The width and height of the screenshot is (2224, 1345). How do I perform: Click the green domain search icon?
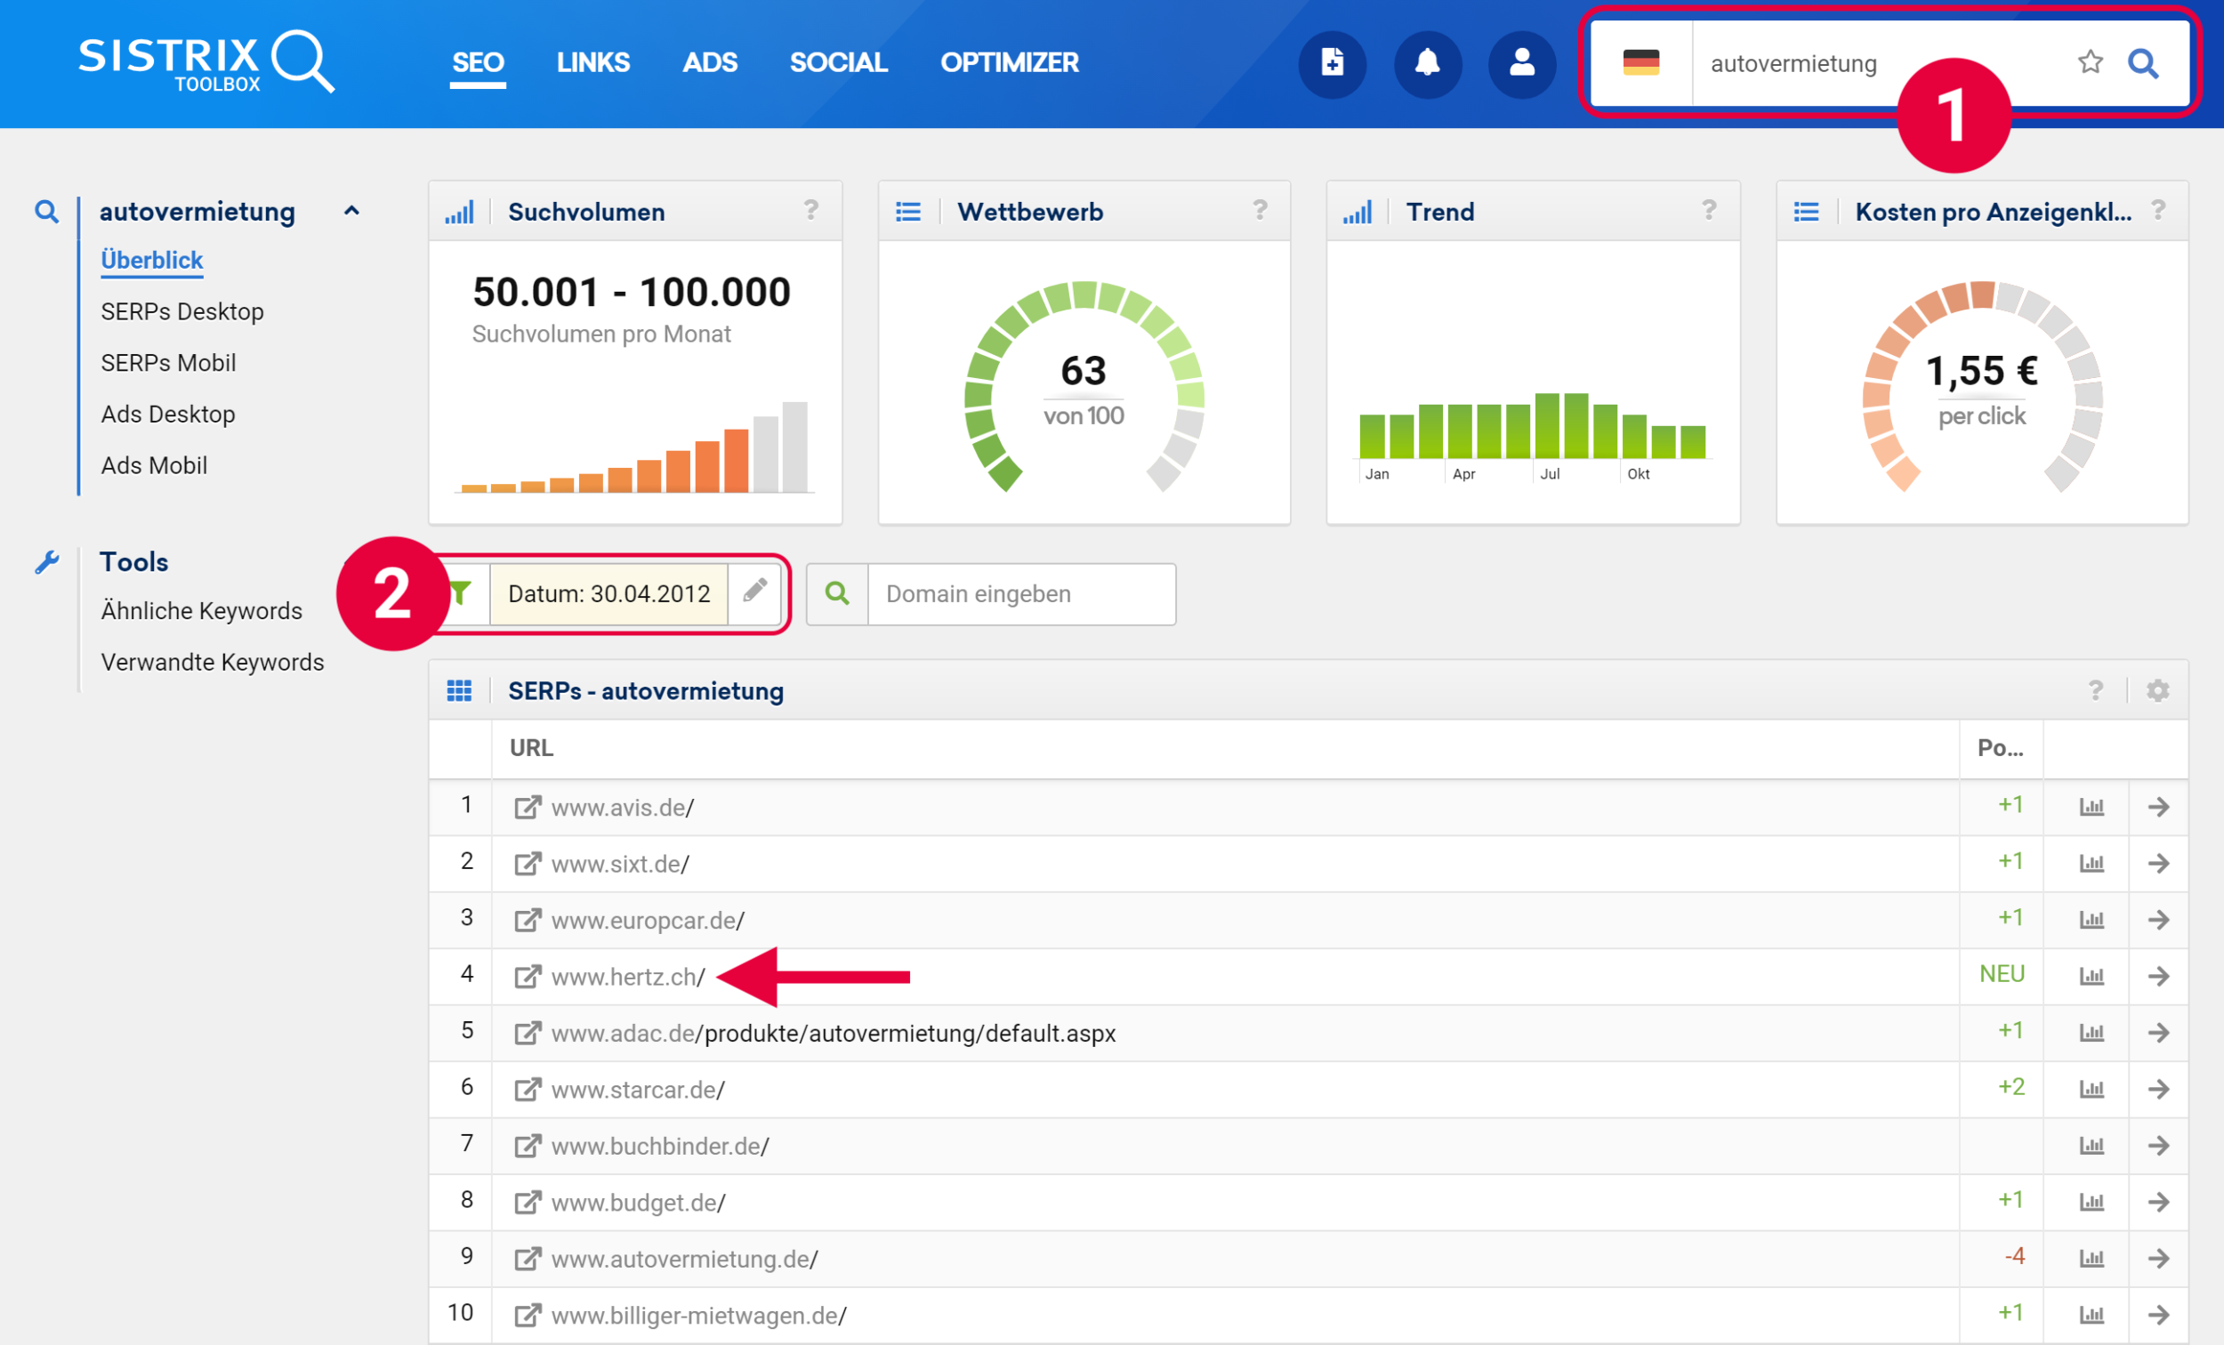pyautogui.click(x=838, y=593)
